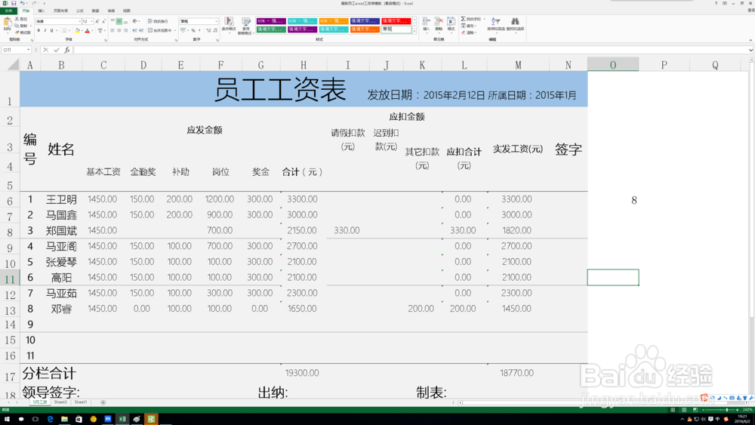Open the File tab
Screen dimensions: 755x425
(x=8, y=11)
